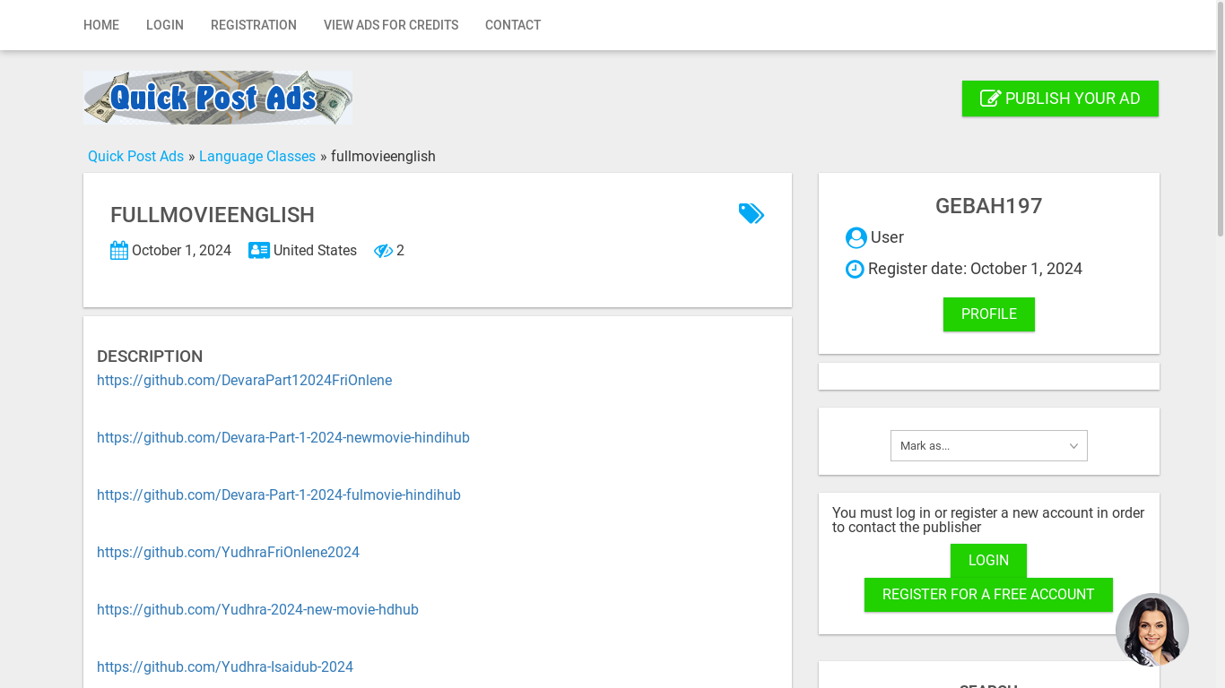Click the United States location text
The width and height of the screenshot is (1225, 688).
click(315, 251)
